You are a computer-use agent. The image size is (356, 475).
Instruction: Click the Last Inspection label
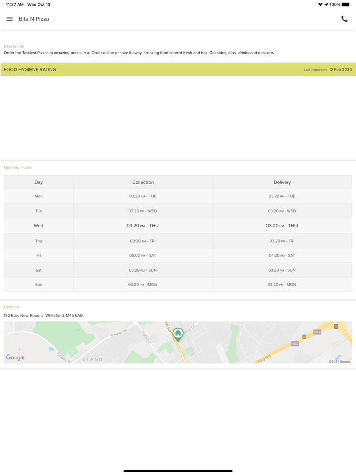(x=315, y=70)
